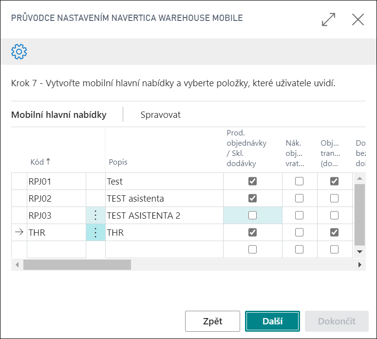The width and height of the screenshot is (377, 339).
Task: Open the Nák. obj... vrat... column header
Action: [295, 153]
